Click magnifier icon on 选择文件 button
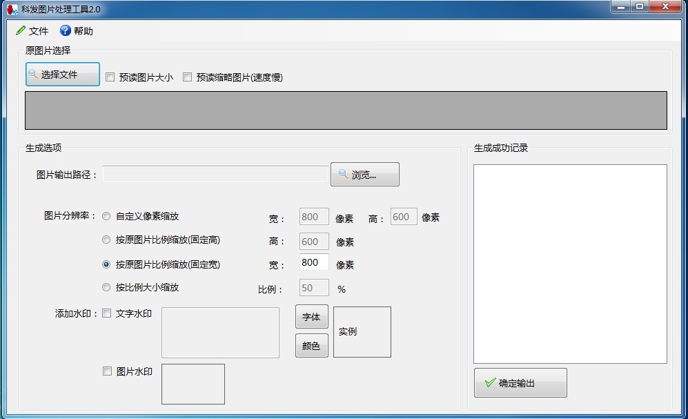The height and width of the screenshot is (419, 688). click(x=33, y=74)
